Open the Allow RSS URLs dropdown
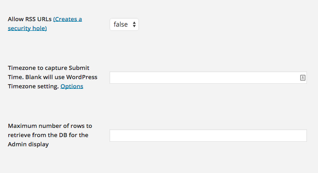 click(124, 24)
